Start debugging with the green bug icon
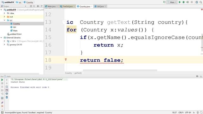203x114 pixels. [184, 2]
